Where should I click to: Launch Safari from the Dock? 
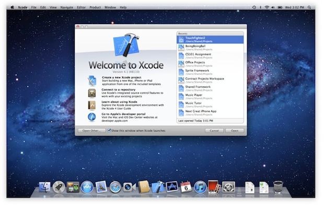(115, 187)
